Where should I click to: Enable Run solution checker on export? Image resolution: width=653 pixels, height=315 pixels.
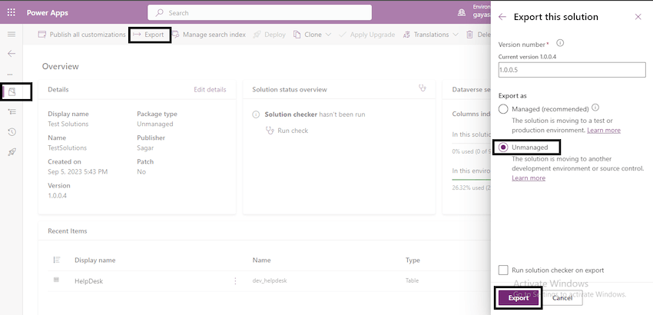[503, 270]
